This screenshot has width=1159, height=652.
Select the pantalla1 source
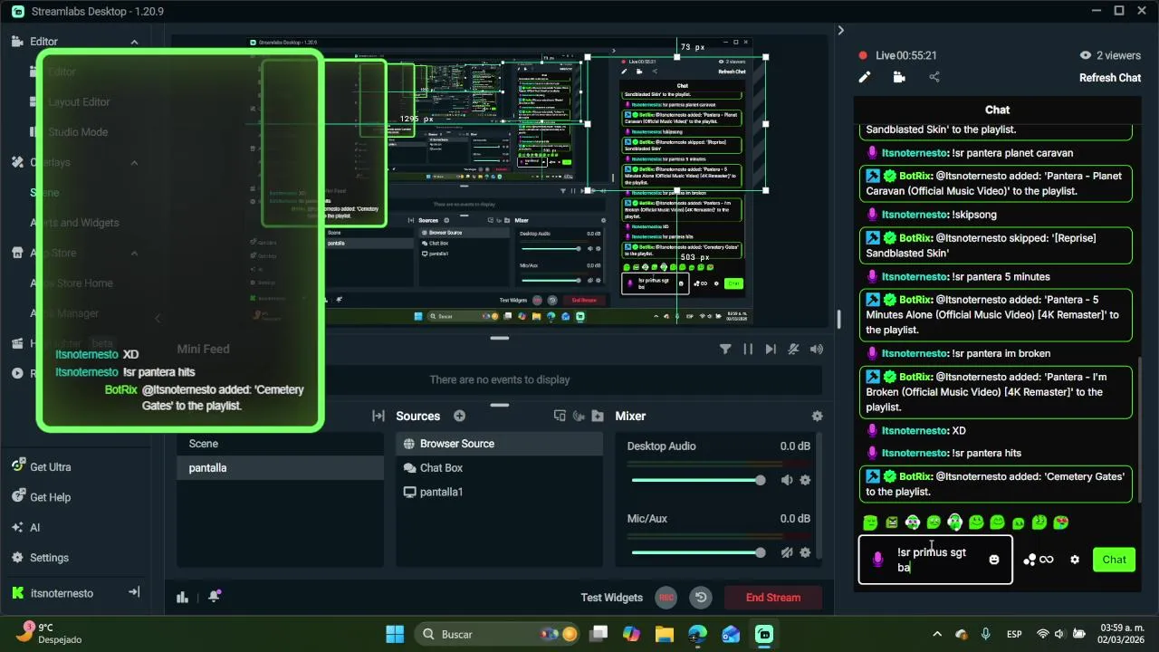(499, 493)
